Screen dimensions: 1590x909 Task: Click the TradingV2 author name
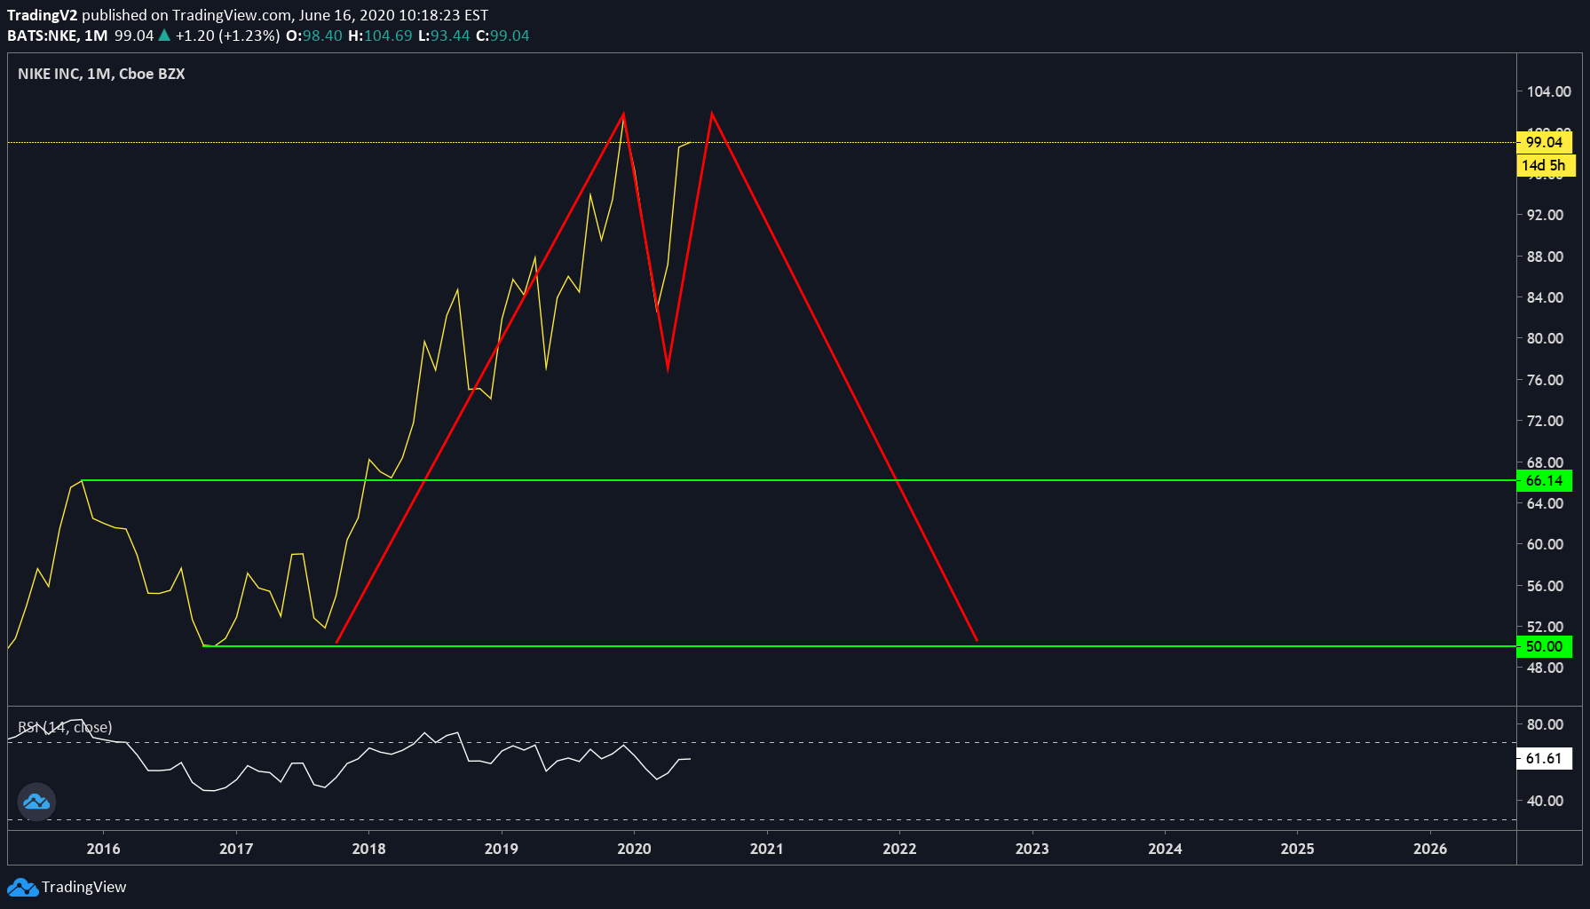[43, 15]
